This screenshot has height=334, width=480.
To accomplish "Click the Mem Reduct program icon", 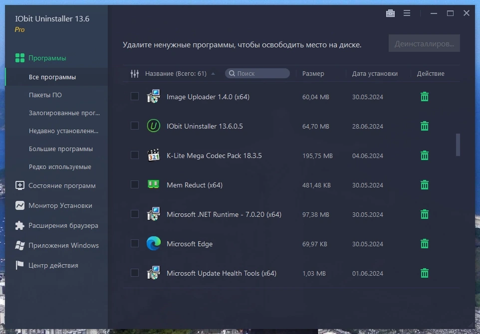I will pos(153,184).
